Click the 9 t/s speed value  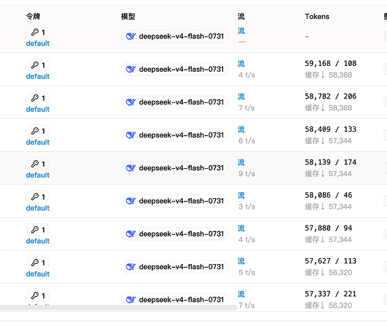click(247, 173)
